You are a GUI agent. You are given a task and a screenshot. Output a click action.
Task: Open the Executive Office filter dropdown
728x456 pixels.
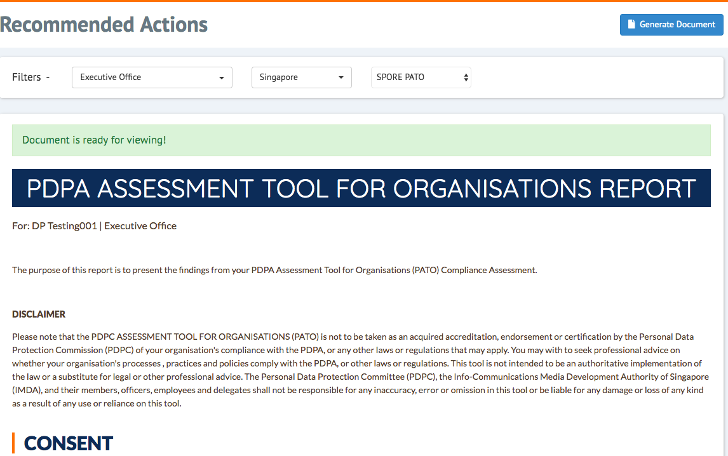click(x=152, y=77)
